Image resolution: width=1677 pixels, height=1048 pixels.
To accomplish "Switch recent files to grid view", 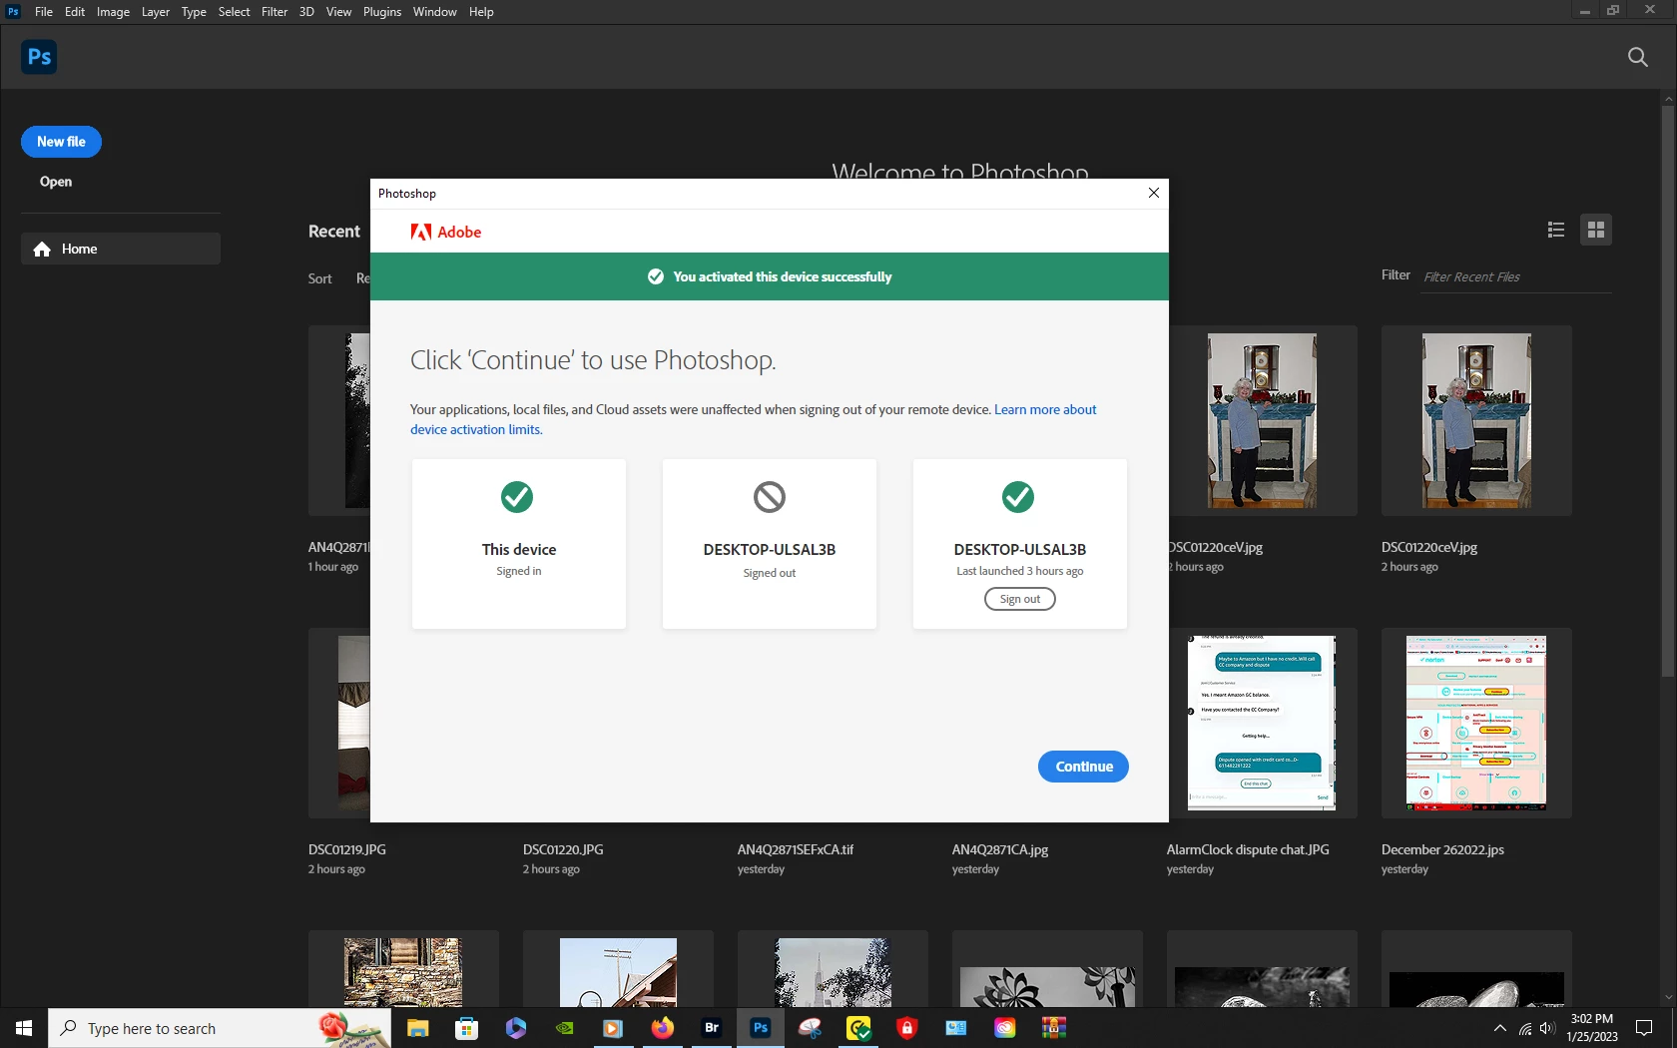I will [x=1596, y=230].
